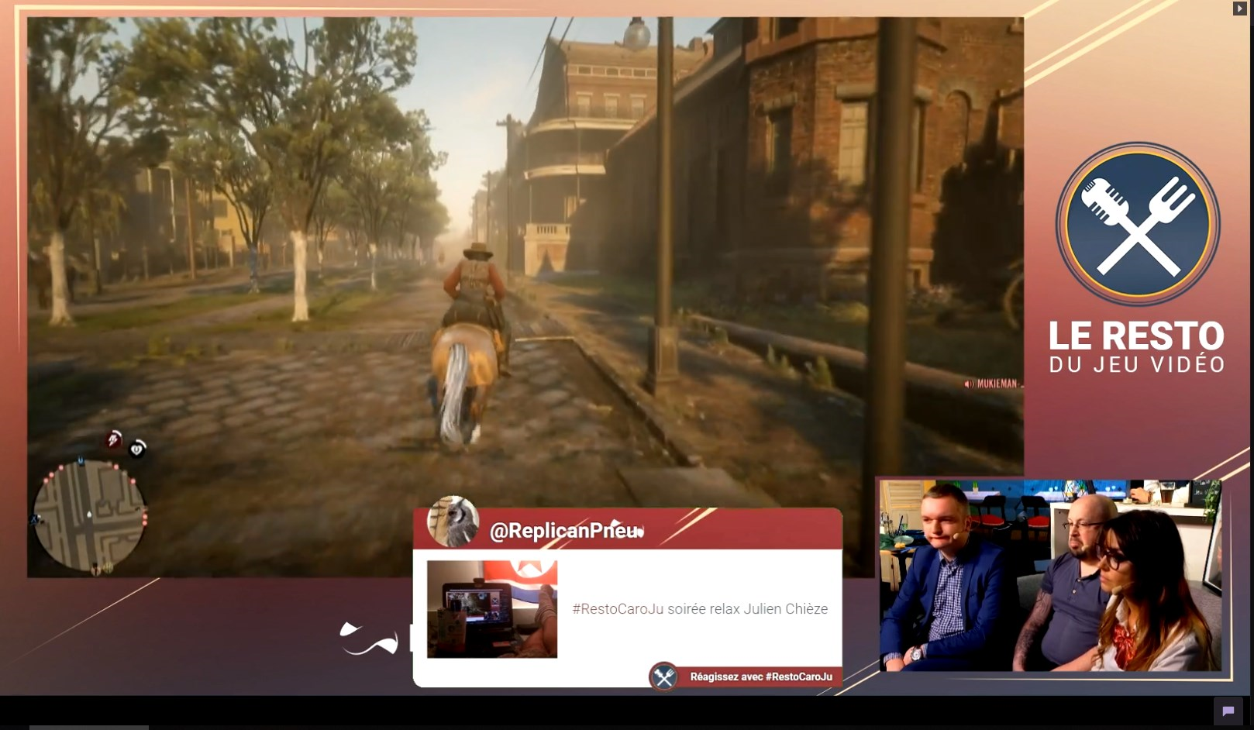The width and height of the screenshot is (1254, 730).
Task: Click the MUKIEMAN player name
Action: (x=997, y=384)
